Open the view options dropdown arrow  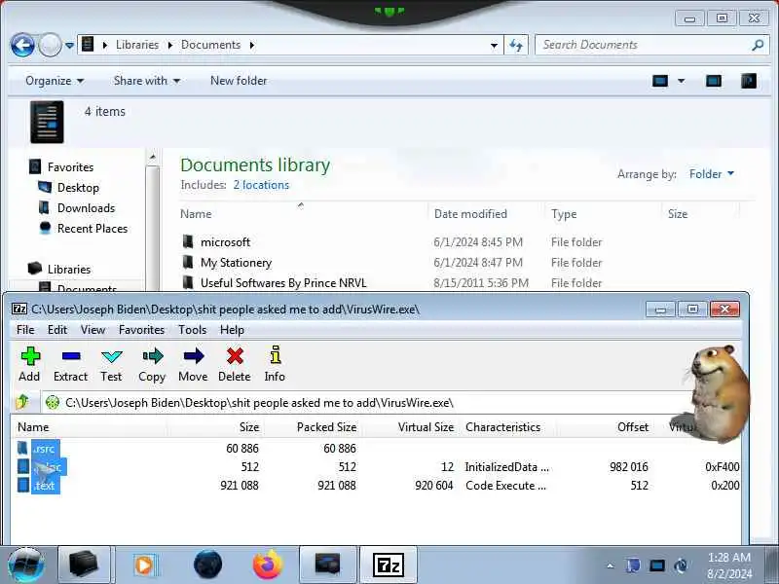tap(681, 81)
